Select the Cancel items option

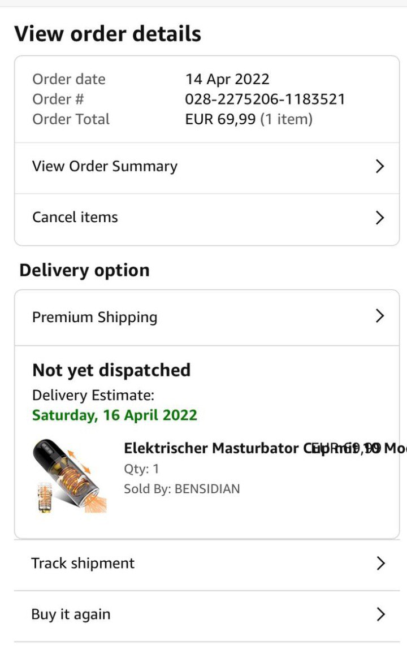[x=75, y=218]
